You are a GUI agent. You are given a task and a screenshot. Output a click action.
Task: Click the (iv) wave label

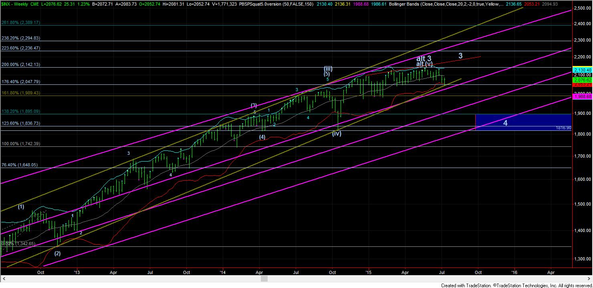pyautogui.click(x=337, y=134)
